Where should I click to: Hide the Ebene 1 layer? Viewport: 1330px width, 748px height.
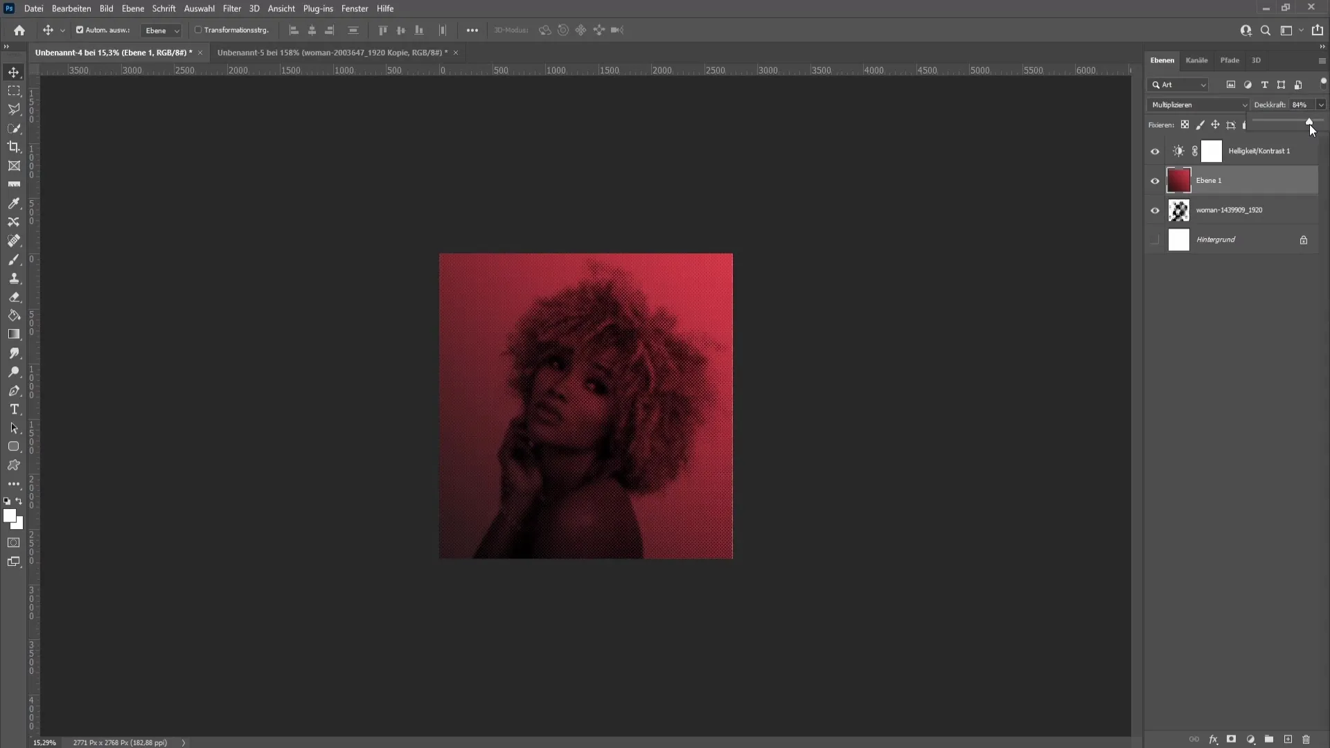coord(1155,181)
